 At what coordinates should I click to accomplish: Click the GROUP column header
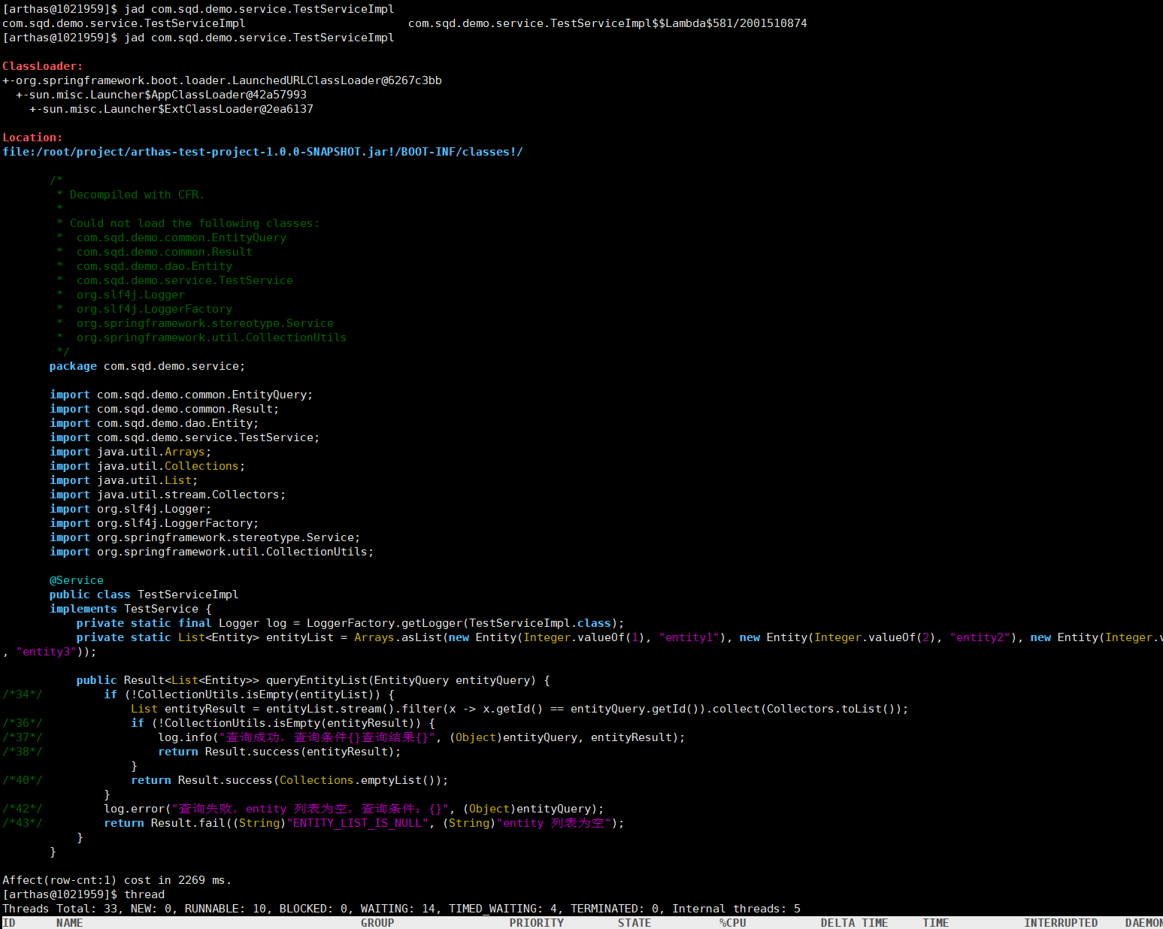point(377,923)
